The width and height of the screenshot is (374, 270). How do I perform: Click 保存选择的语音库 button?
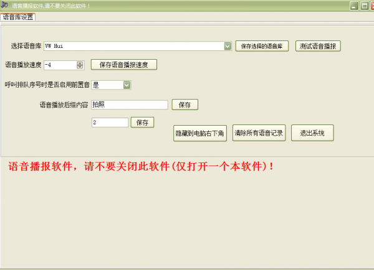click(262, 46)
